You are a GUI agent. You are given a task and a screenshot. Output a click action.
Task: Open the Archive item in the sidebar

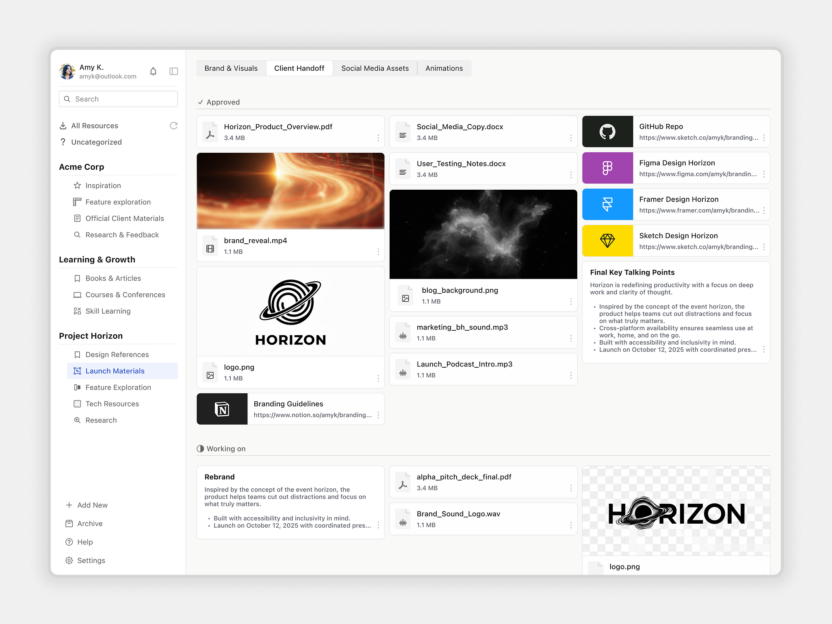tap(90, 524)
